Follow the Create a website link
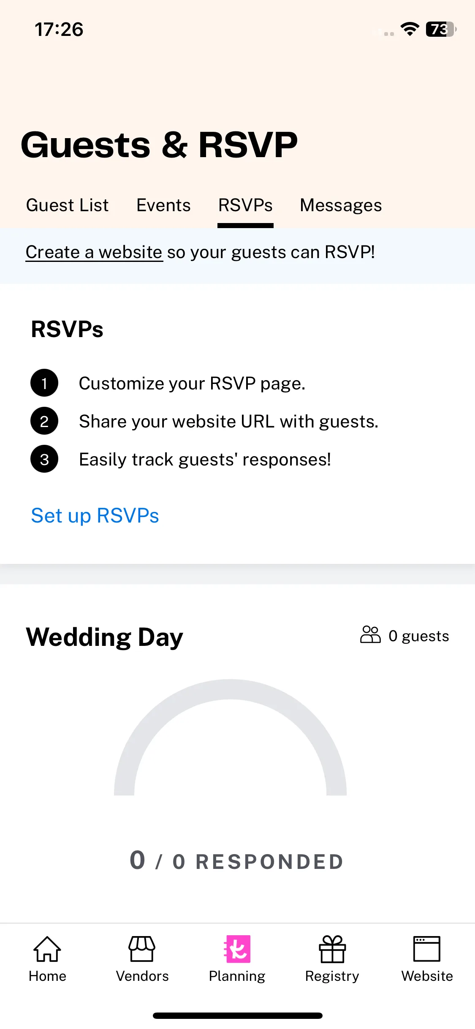This screenshot has height=1029, width=475. coord(94,252)
